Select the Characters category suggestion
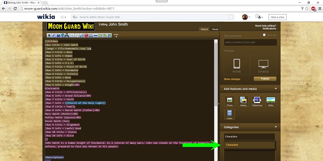The width and height of the screenshot is (323, 161). click(x=250, y=145)
